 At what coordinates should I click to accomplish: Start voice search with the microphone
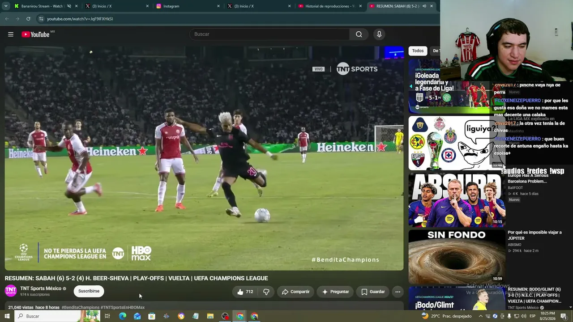[x=379, y=34]
